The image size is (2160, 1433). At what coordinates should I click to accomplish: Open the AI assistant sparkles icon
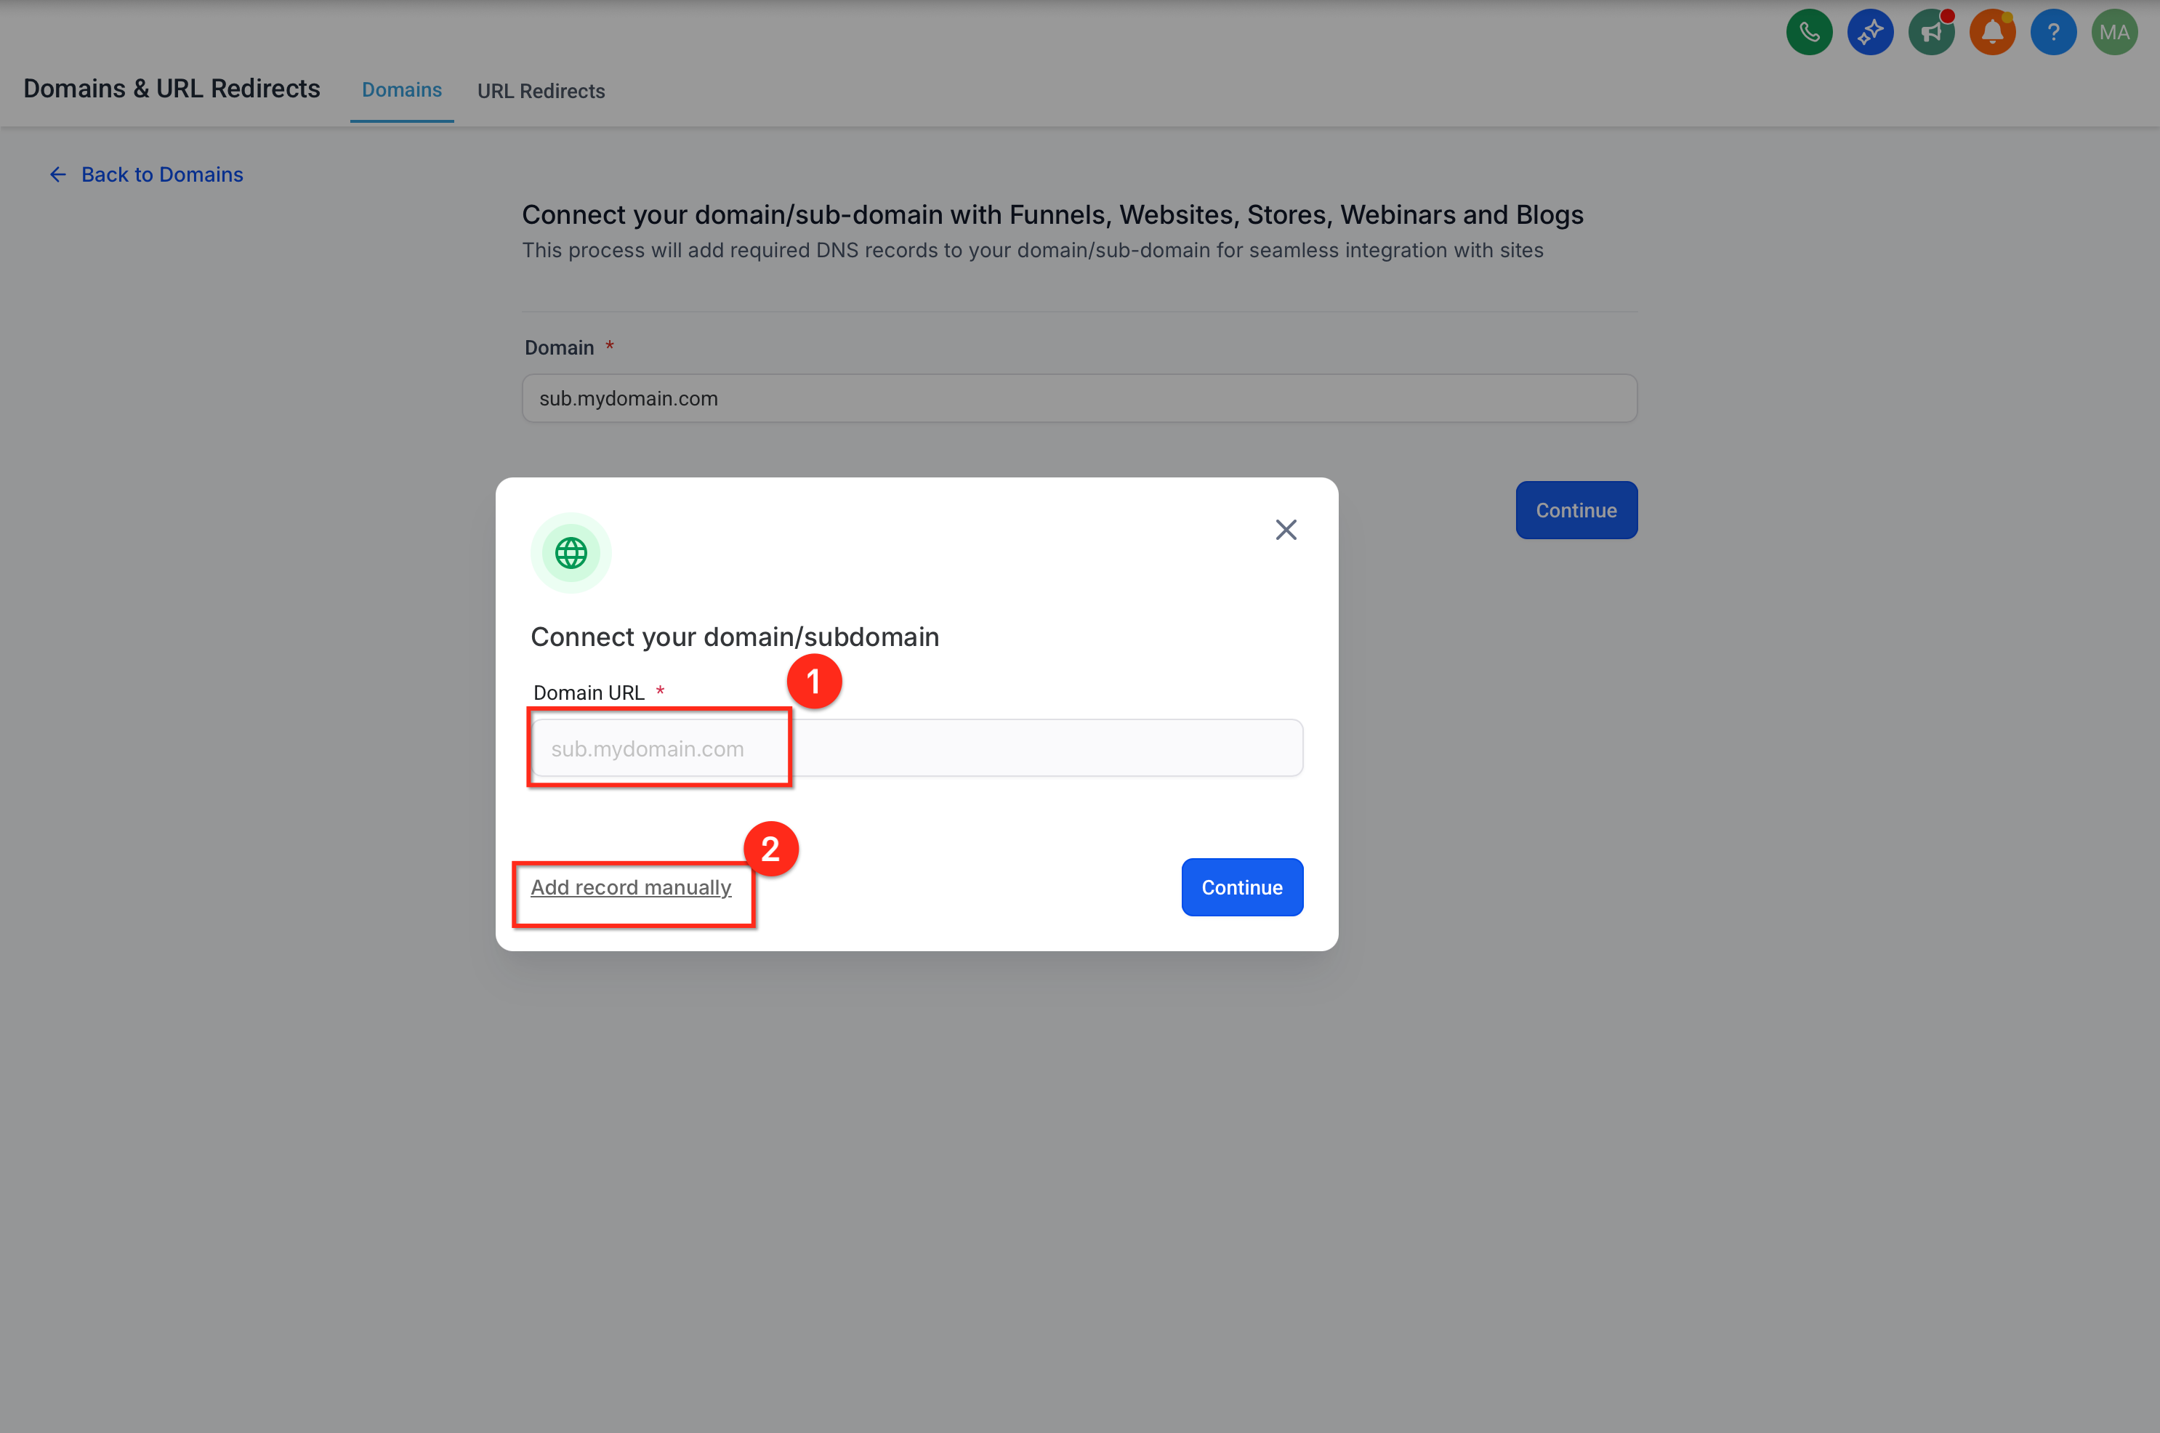(x=1870, y=31)
